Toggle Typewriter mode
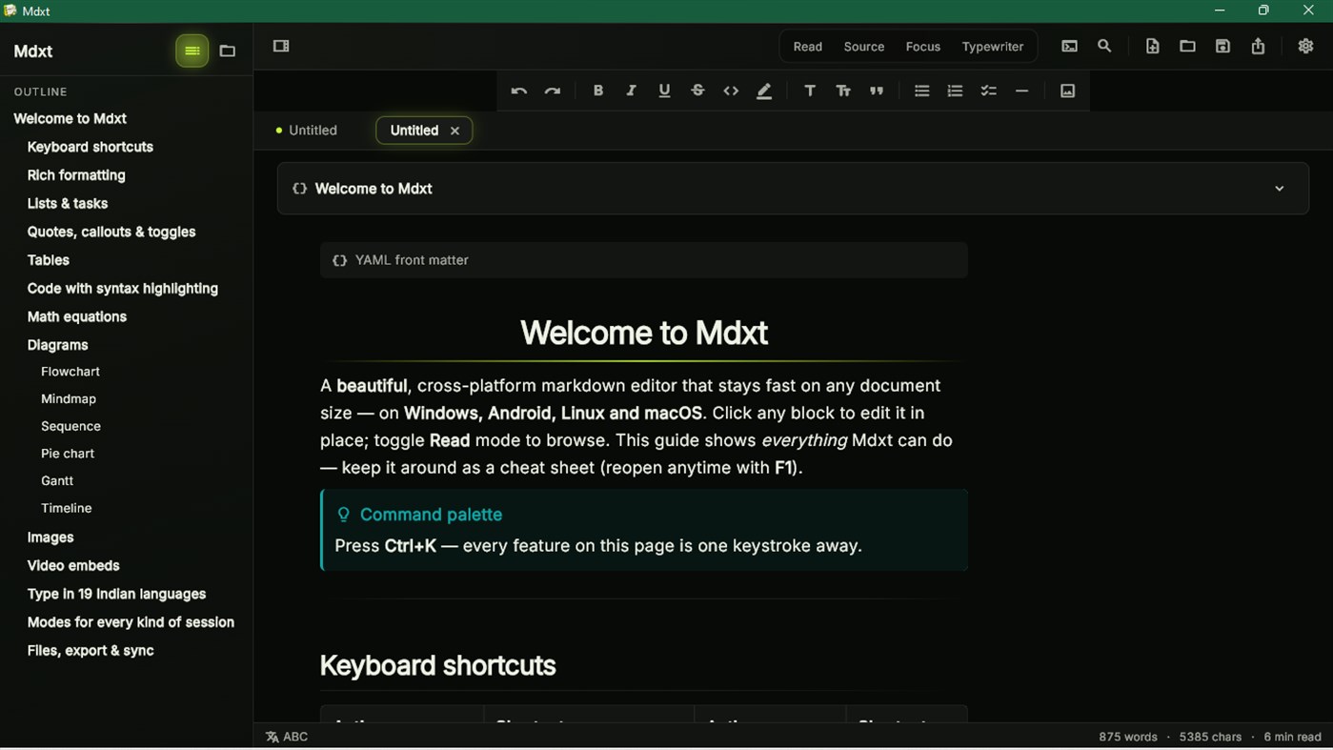1333x750 pixels. (993, 47)
